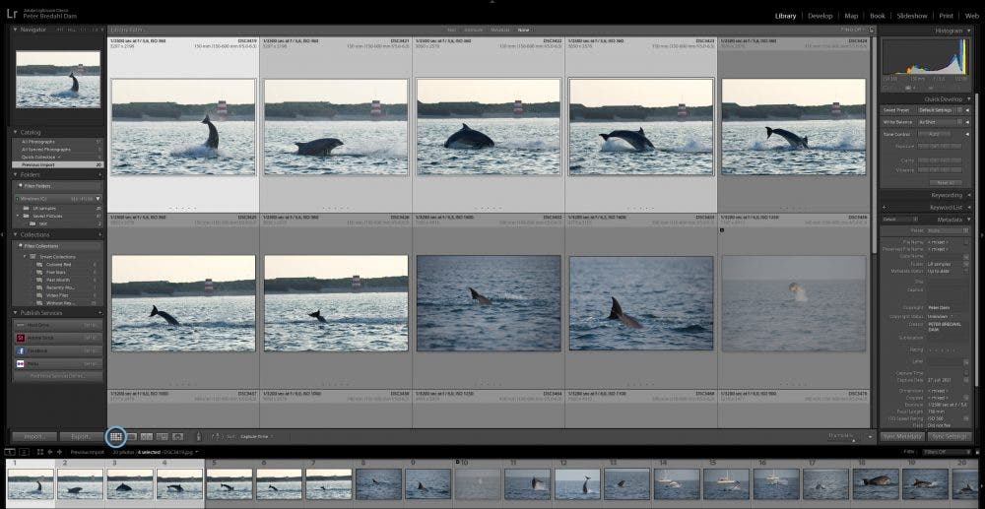Collapse the Collections panel triangle
The width and height of the screenshot is (985, 509).
click(x=15, y=234)
